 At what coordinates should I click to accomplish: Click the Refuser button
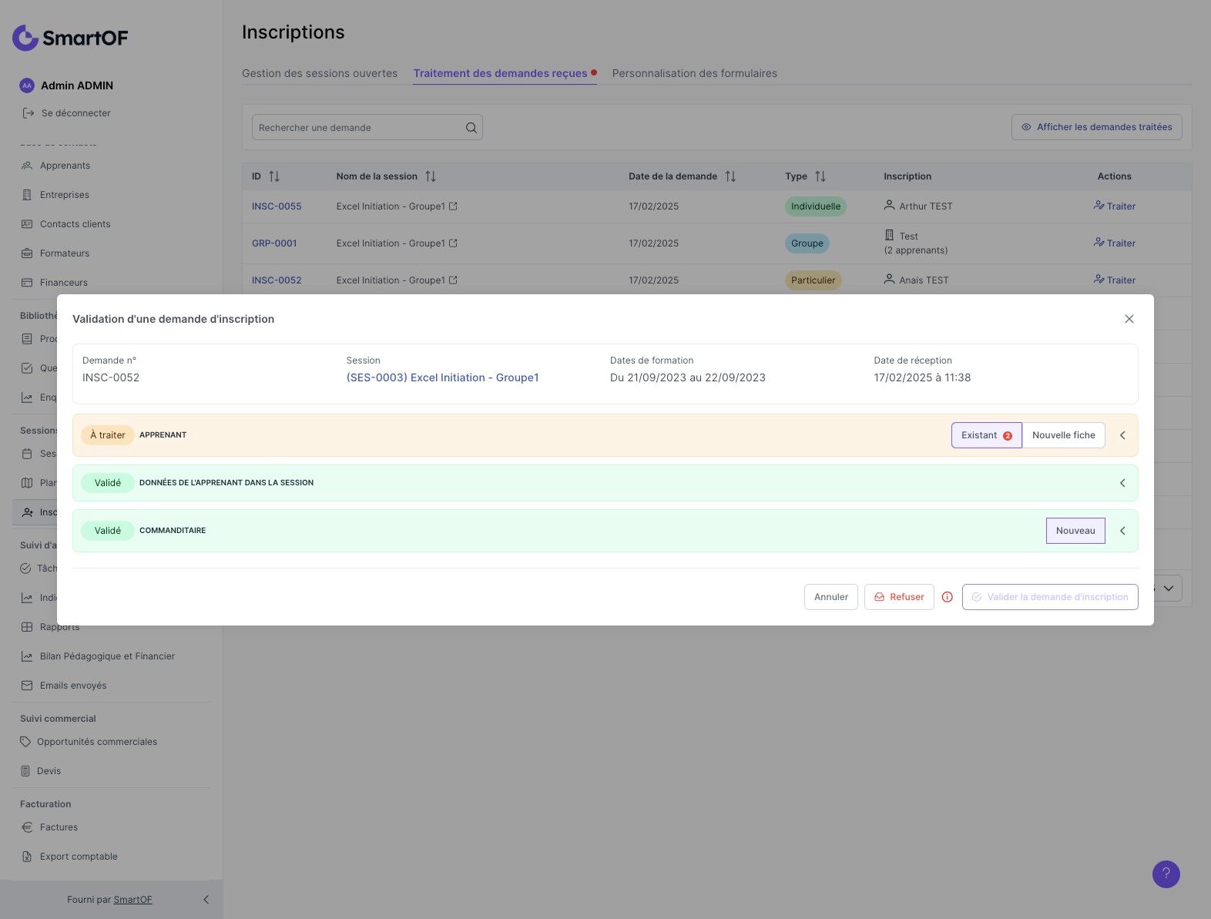point(899,597)
